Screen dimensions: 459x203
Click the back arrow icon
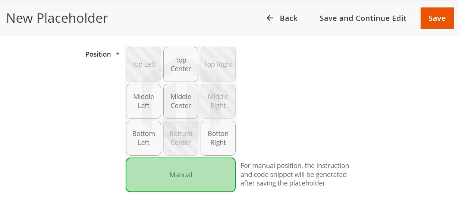(270, 18)
